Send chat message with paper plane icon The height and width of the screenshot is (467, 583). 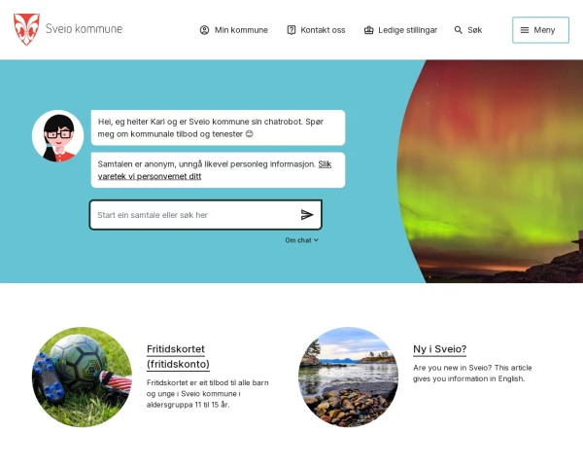point(307,215)
